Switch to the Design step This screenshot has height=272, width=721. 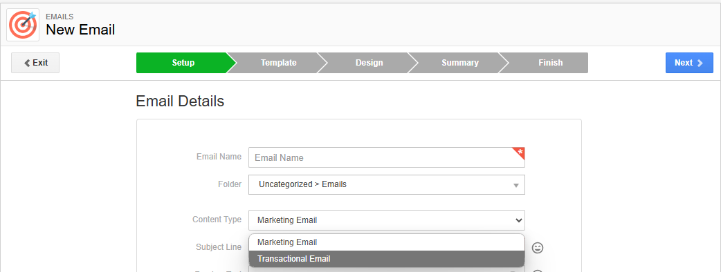point(369,63)
